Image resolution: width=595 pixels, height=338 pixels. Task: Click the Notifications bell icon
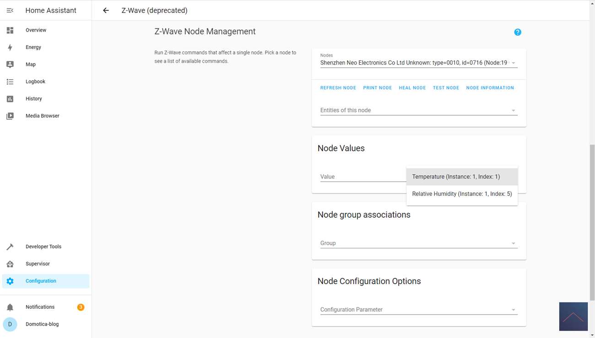click(10, 307)
